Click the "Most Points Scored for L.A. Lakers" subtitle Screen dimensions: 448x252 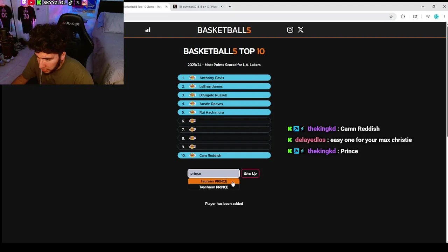(232, 65)
